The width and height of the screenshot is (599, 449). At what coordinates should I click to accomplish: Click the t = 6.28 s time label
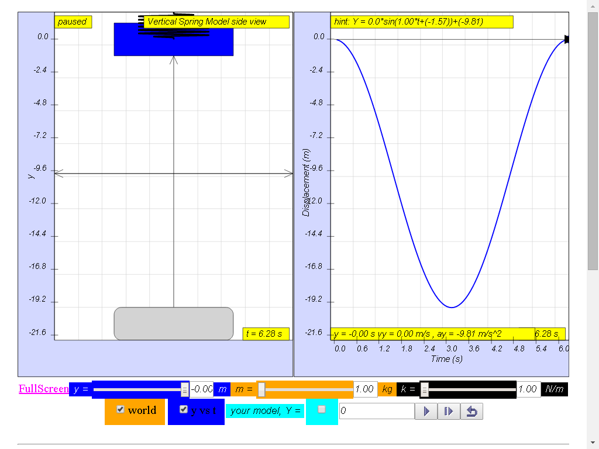point(266,334)
